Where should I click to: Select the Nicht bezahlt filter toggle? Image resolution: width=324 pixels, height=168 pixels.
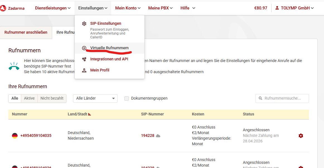pos(52,98)
